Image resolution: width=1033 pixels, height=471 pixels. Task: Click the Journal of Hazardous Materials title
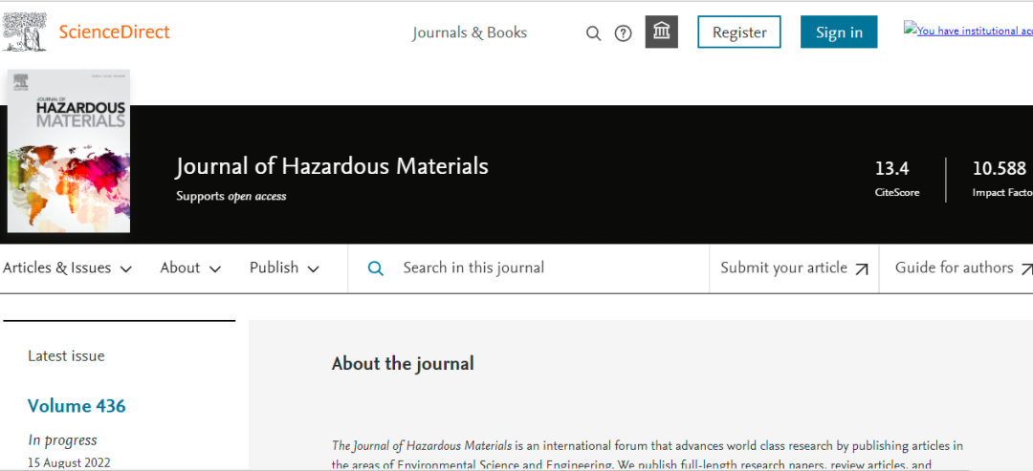pos(332,166)
